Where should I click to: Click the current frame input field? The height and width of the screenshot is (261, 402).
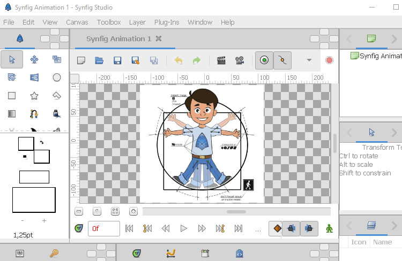(104, 228)
